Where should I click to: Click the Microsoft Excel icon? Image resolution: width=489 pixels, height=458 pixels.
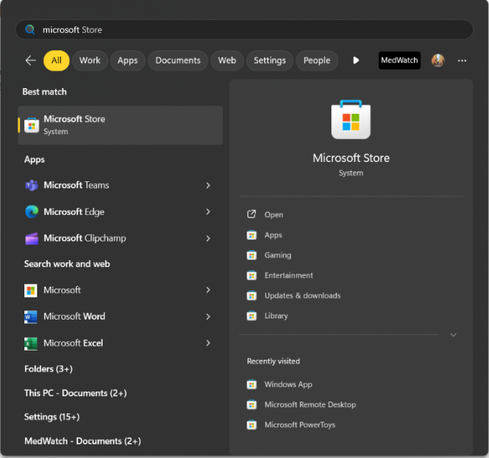tap(31, 343)
